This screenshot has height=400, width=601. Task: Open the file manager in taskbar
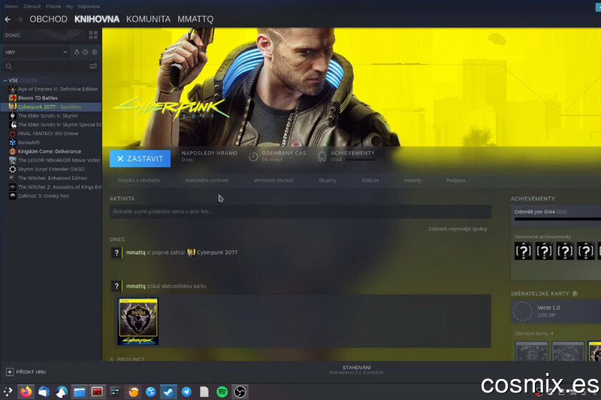coord(80,392)
